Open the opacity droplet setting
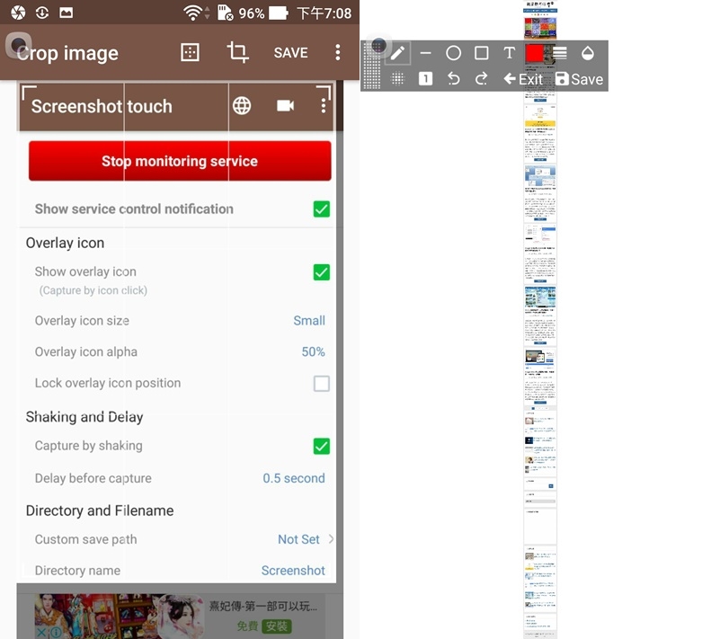Viewport: 720px width, 639px height. (588, 53)
